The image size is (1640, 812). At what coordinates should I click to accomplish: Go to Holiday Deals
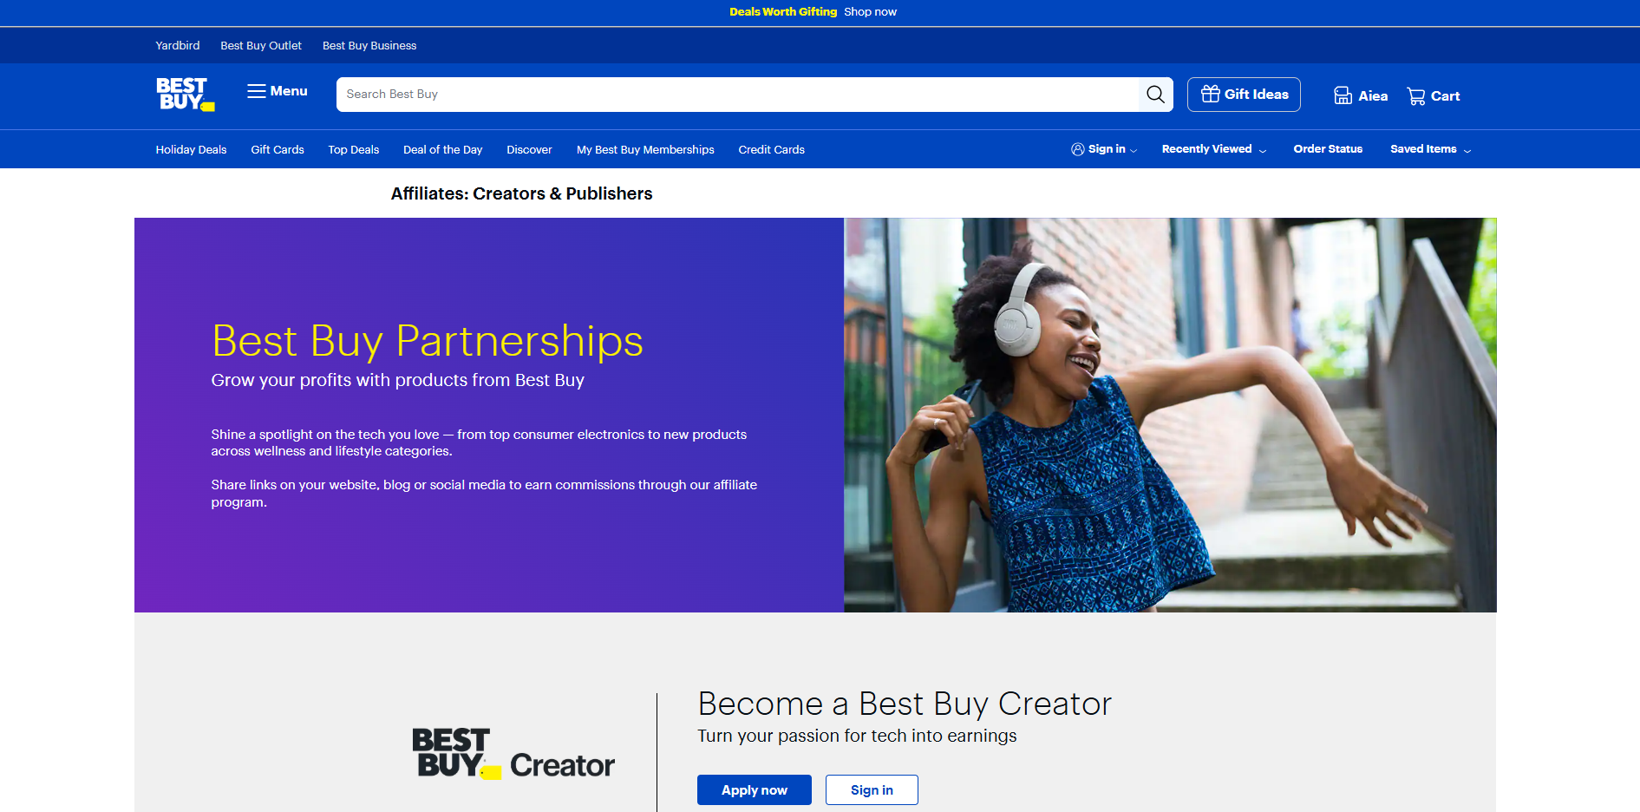click(191, 150)
